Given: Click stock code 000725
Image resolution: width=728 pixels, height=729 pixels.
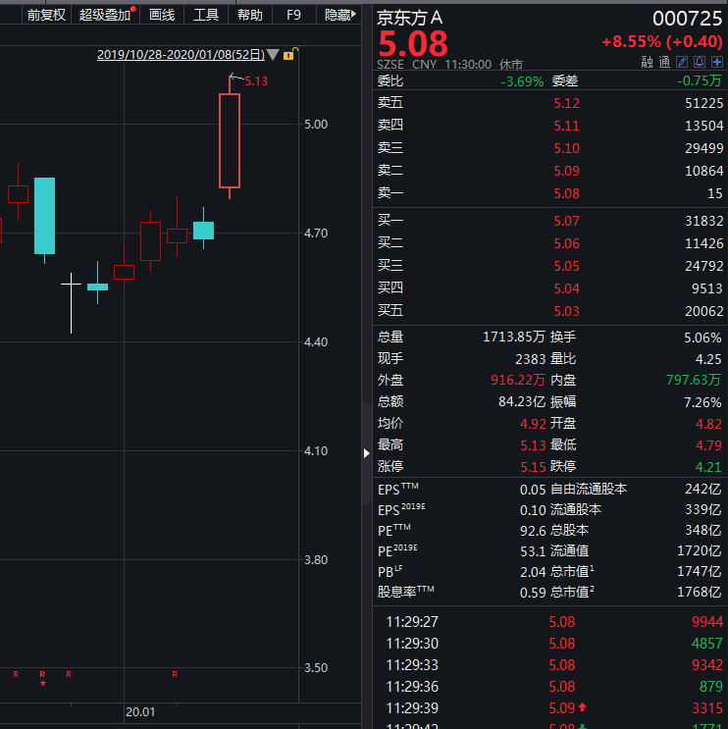Looking at the screenshot, I should [687, 19].
